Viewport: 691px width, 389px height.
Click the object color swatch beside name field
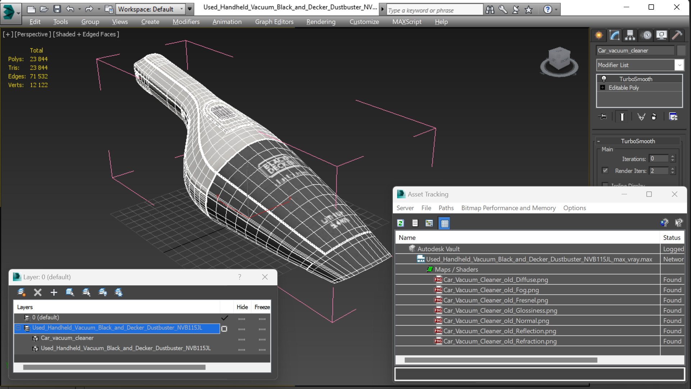click(681, 50)
